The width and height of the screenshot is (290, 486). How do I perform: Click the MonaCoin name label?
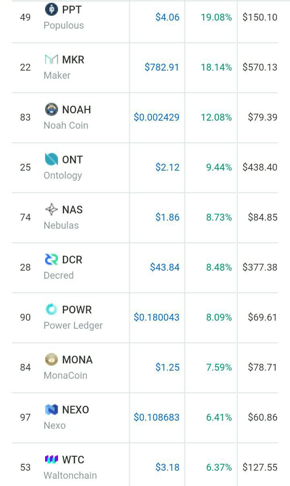coord(66,375)
